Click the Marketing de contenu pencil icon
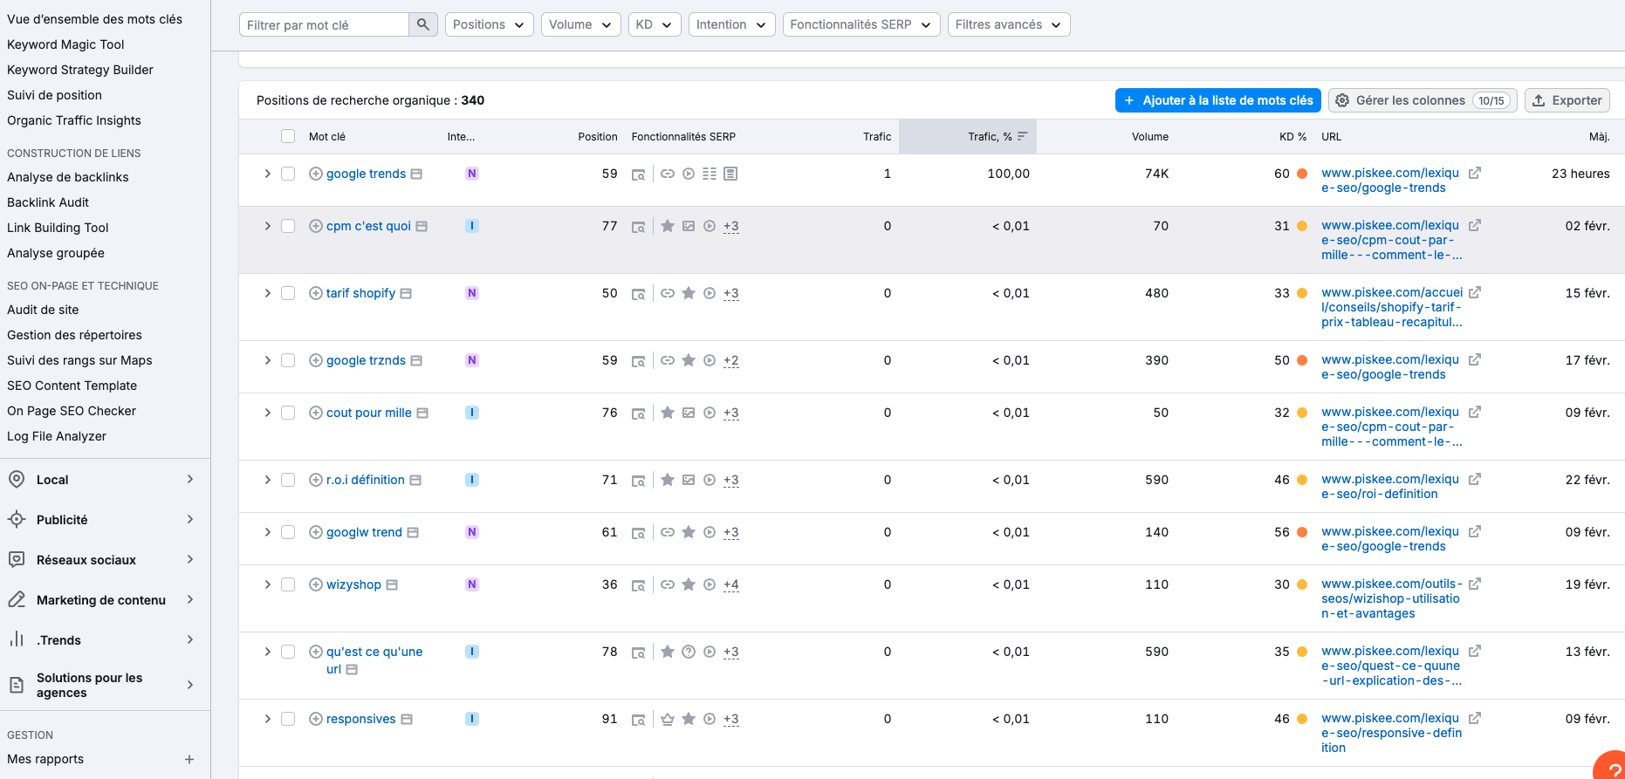Image resolution: width=1625 pixels, height=779 pixels. (17, 599)
